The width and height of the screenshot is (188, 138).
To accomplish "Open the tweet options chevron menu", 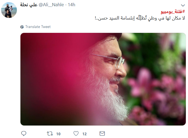I will 183,5.
